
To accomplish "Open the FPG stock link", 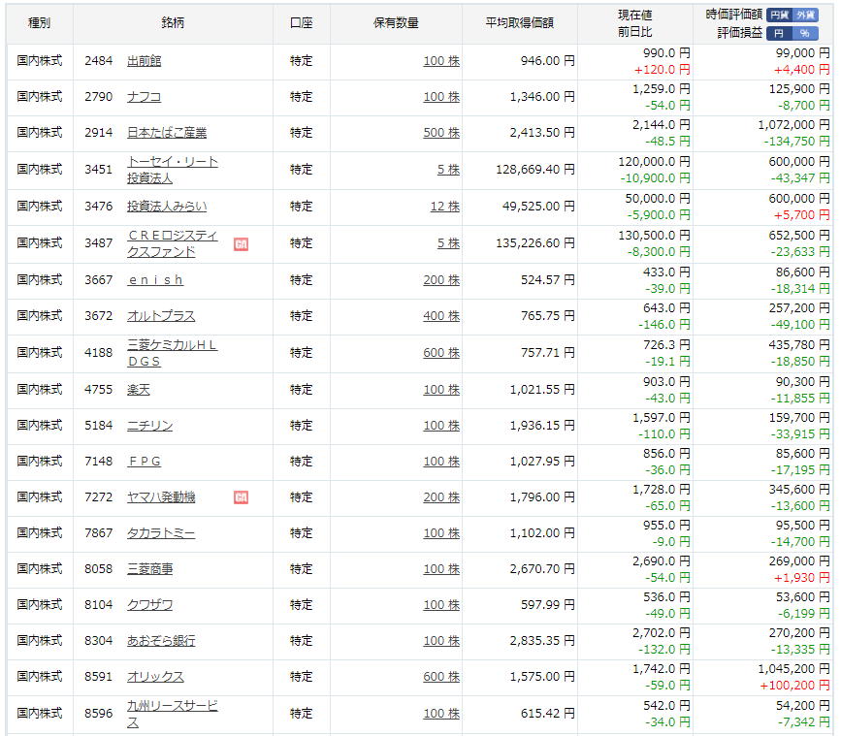I will pyautogui.click(x=144, y=462).
